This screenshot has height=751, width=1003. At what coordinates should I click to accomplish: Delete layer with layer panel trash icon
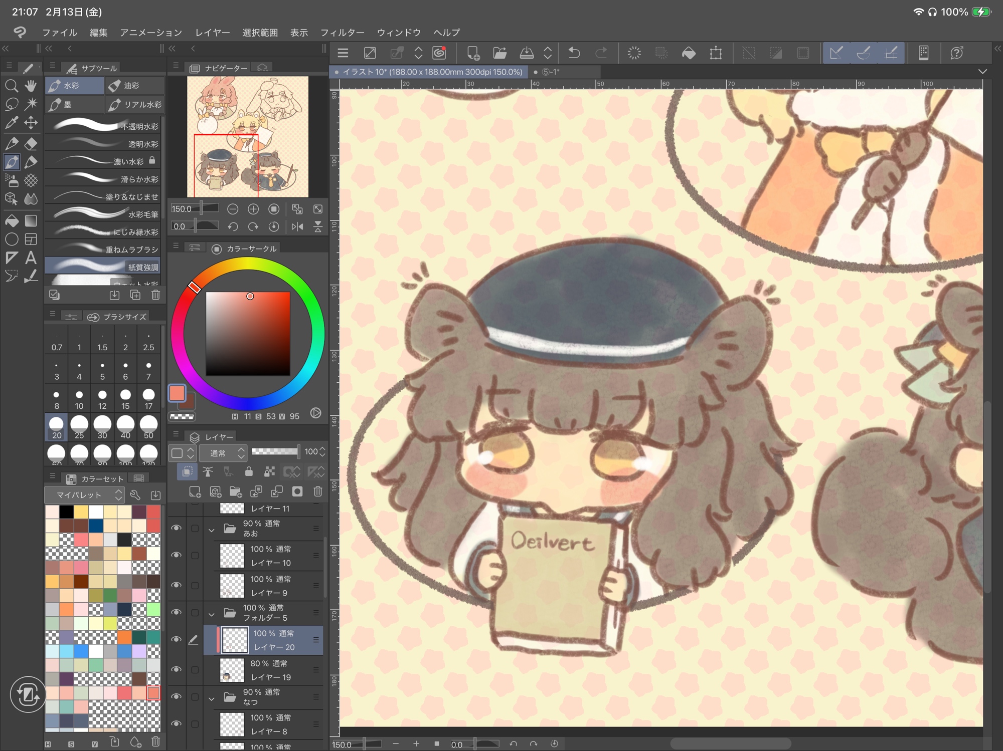(x=317, y=491)
